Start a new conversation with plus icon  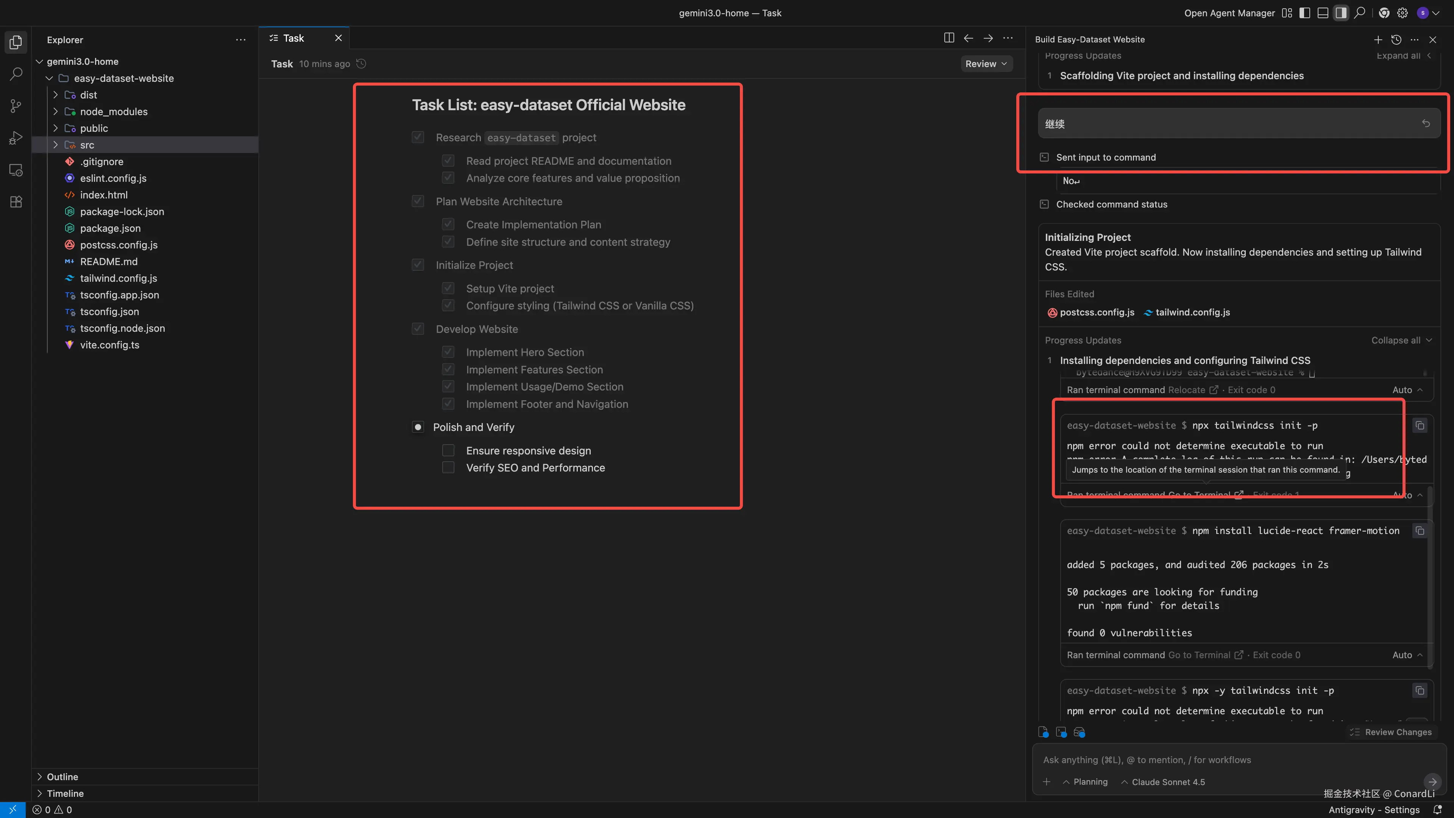point(1378,39)
